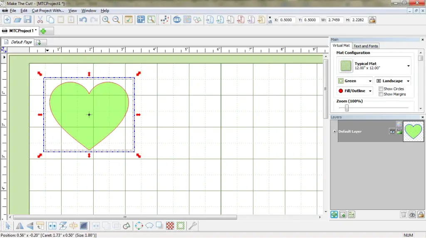The width and height of the screenshot is (426, 238).
Task: Switch to the Text and Fonts tab
Action: coord(365,46)
